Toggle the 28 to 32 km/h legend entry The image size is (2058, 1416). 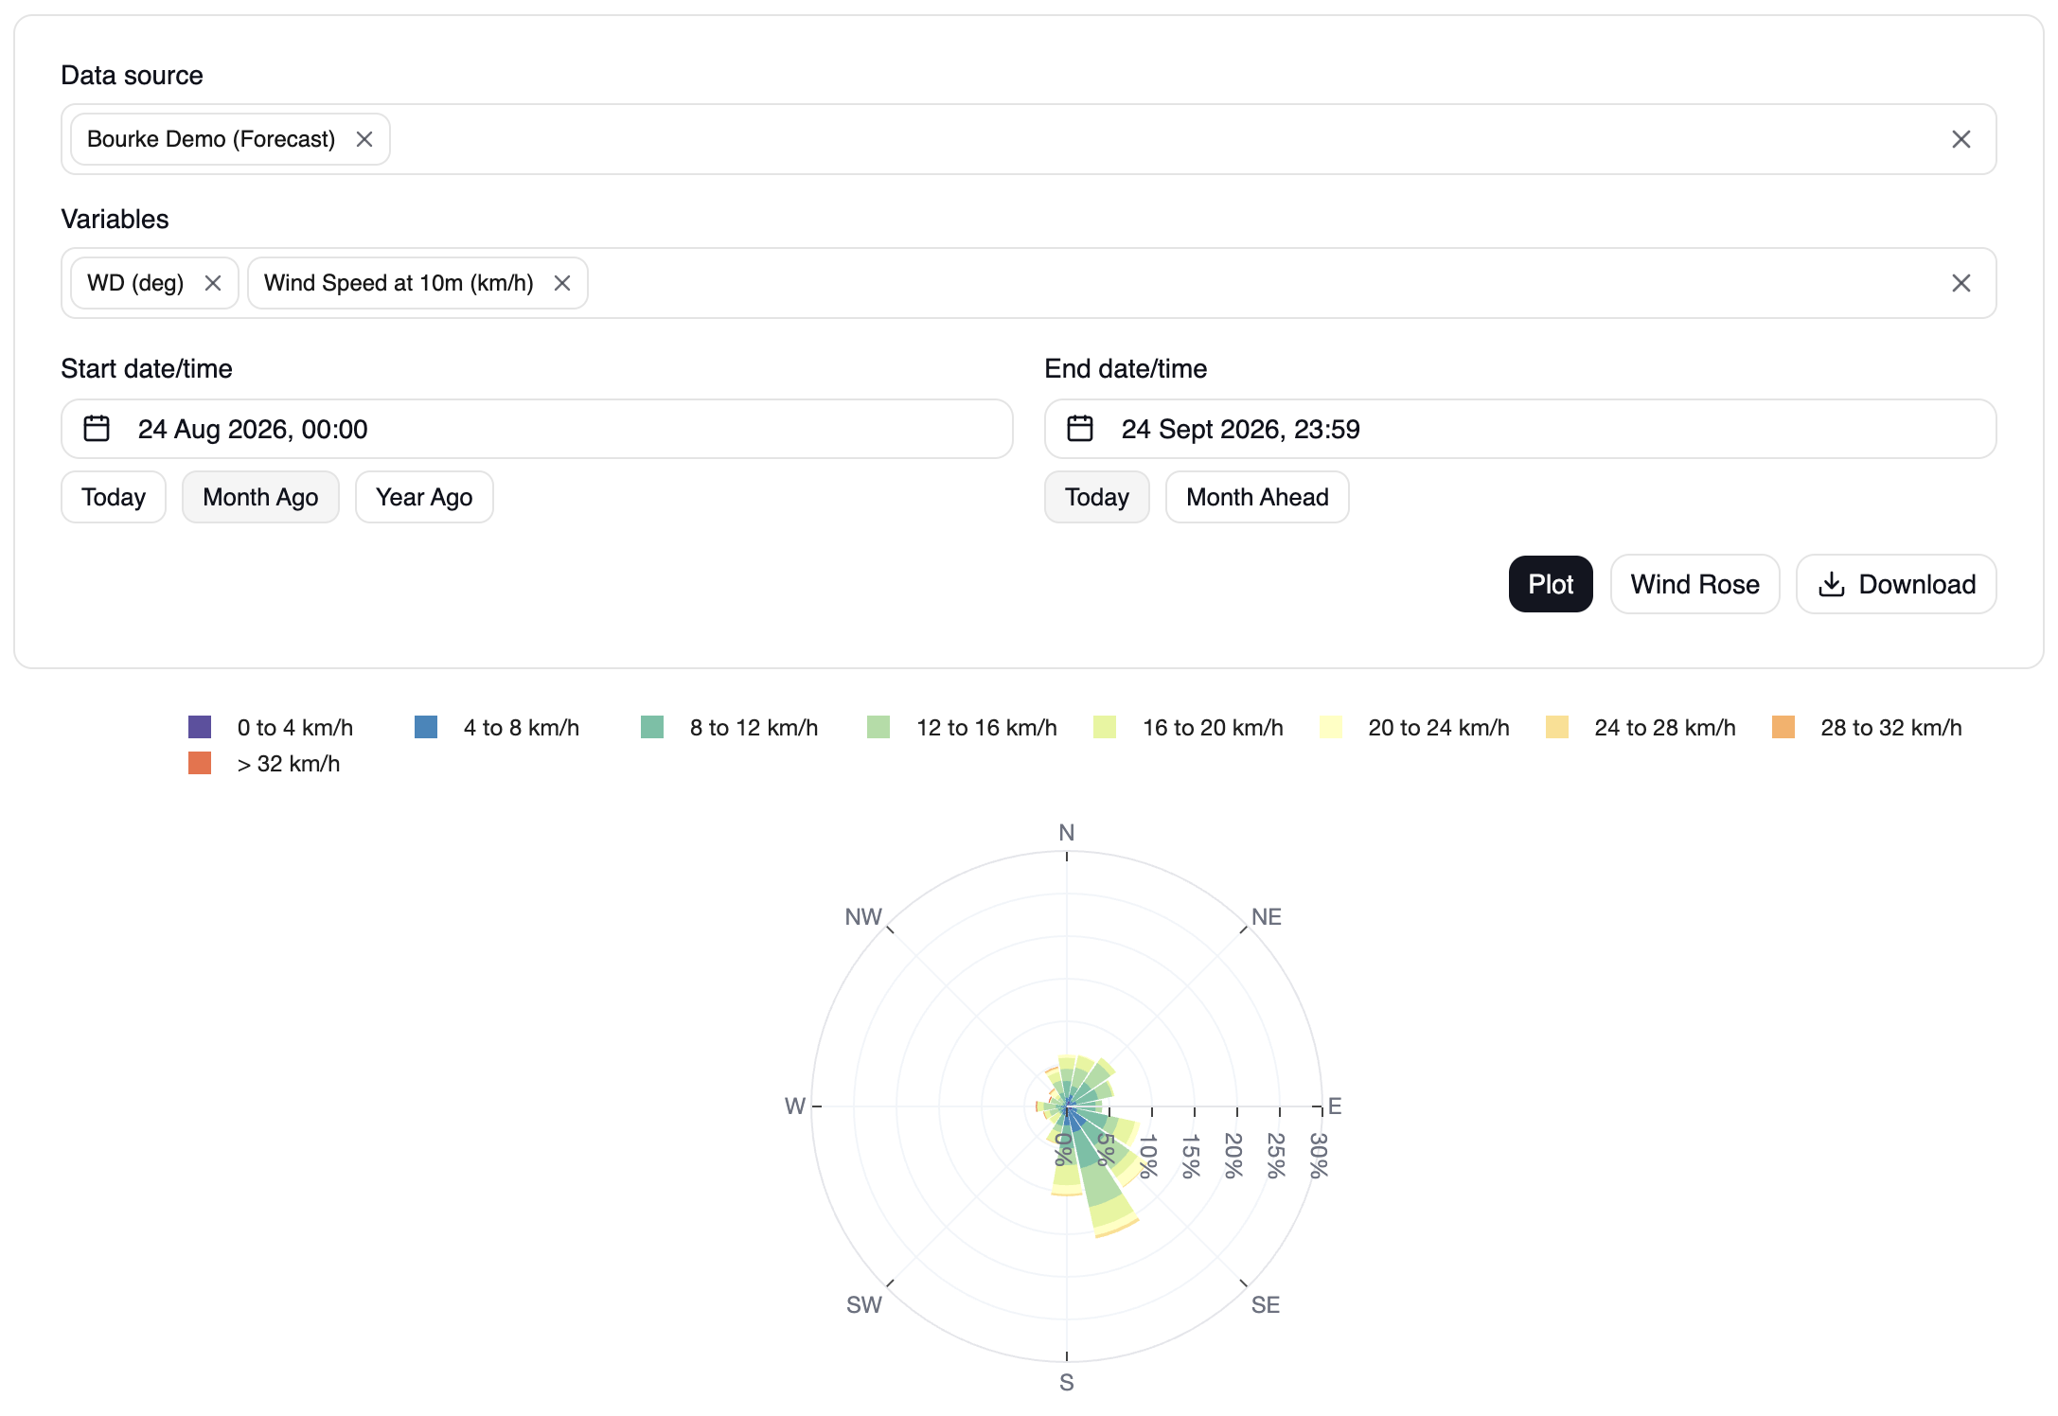point(1868,727)
